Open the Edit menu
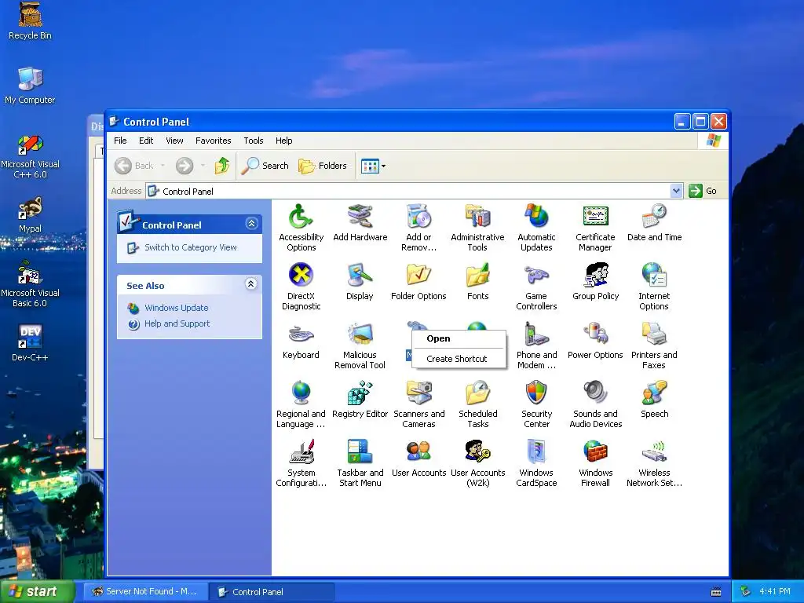This screenshot has width=804, height=603. tap(146, 141)
